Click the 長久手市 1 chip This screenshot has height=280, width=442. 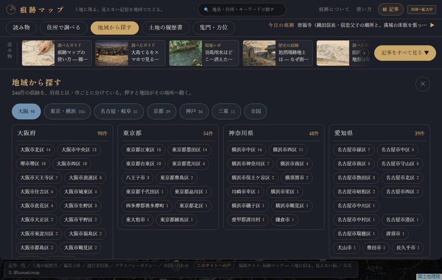coord(408,248)
